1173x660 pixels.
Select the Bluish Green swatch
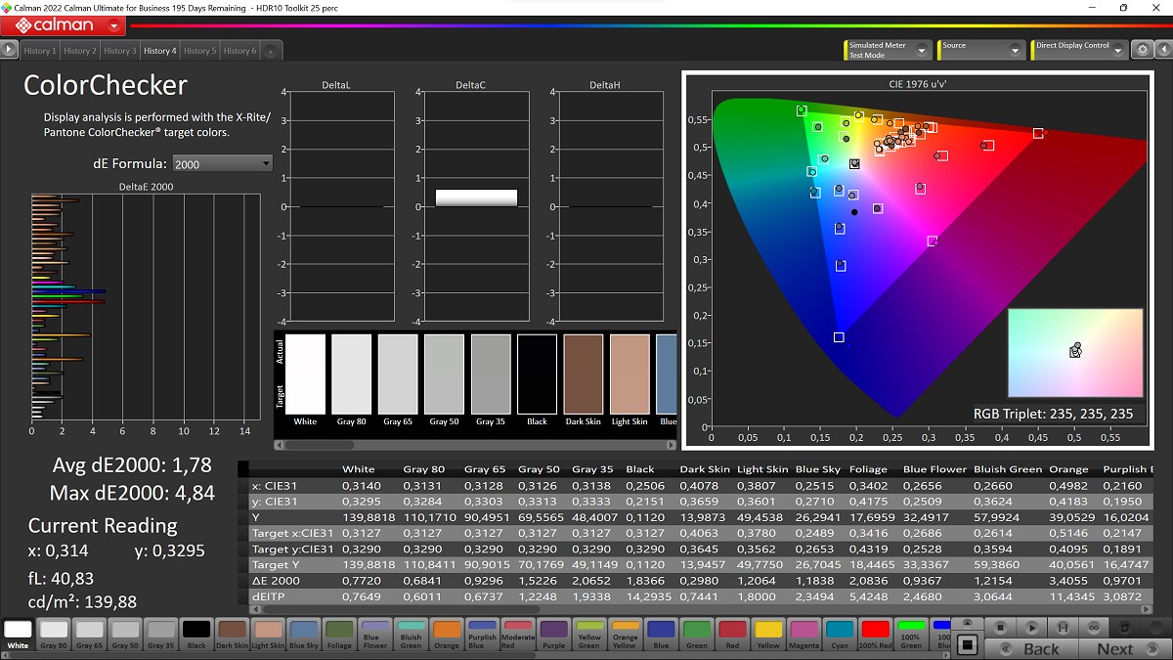pyautogui.click(x=411, y=635)
